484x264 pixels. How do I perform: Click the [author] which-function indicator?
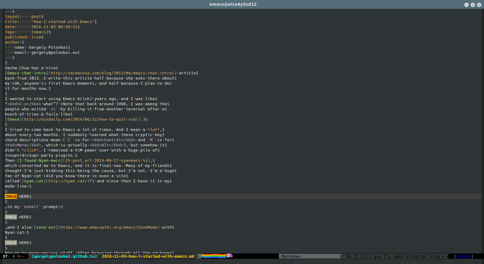tap(463, 256)
